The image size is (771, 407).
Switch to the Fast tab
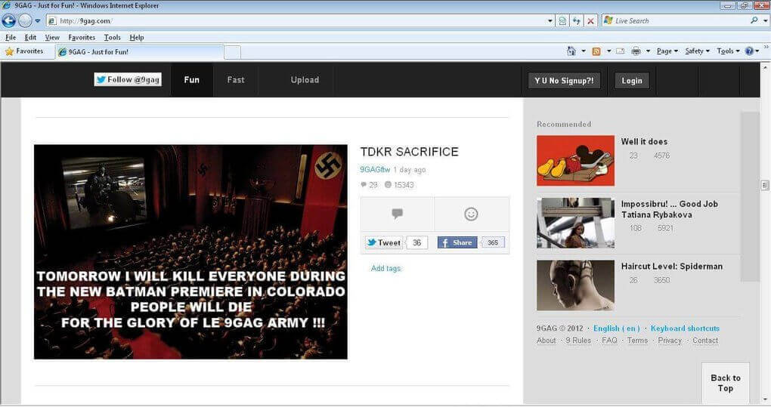click(236, 80)
